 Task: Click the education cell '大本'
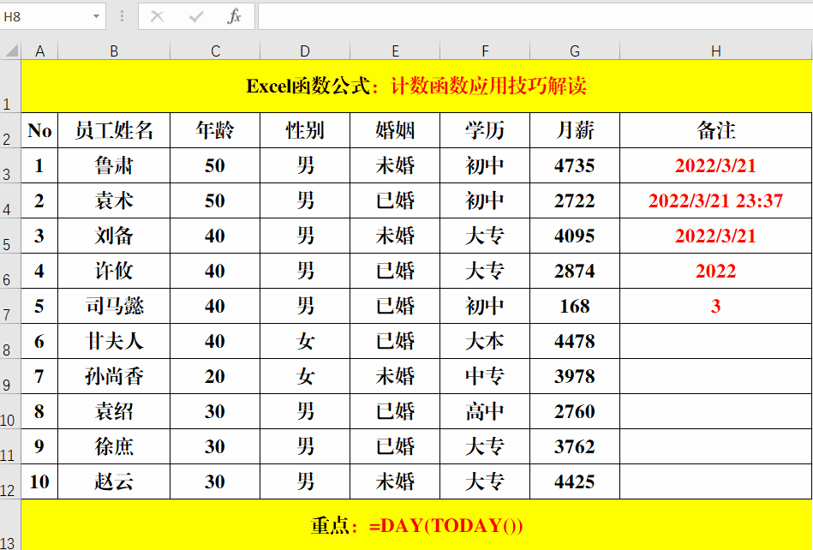pyautogui.click(x=485, y=341)
